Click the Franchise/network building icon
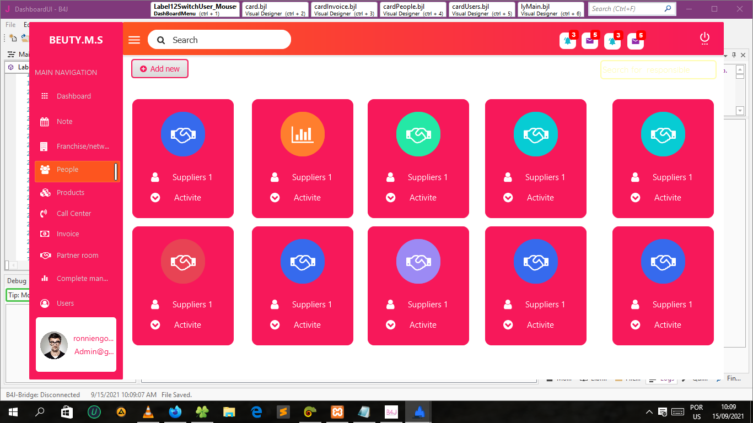The height and width of the screenshot is (423, 753). (x=44, y=147)
